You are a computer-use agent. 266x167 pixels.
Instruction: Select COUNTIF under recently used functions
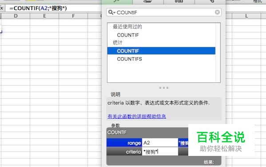point(128,35)
